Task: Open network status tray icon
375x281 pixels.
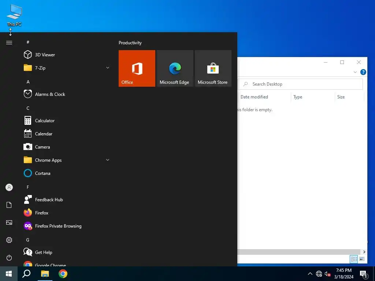Action: click(x=319, y=274)
